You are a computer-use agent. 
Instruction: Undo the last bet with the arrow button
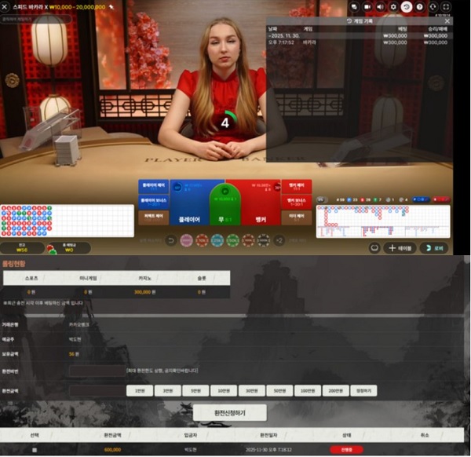[x=171, y=240]
